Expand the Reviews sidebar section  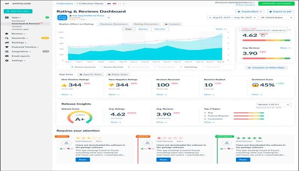pyautogui.click(x=18, y=34)
